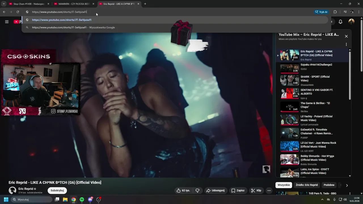This screenshot has width=363, height=204.
Task: Open the Eric Reprid channel avatar
Action: (x=12, y=190)
